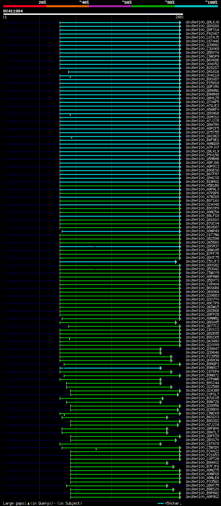Select the UniRef100_A9NP49 label

[202, 231]
